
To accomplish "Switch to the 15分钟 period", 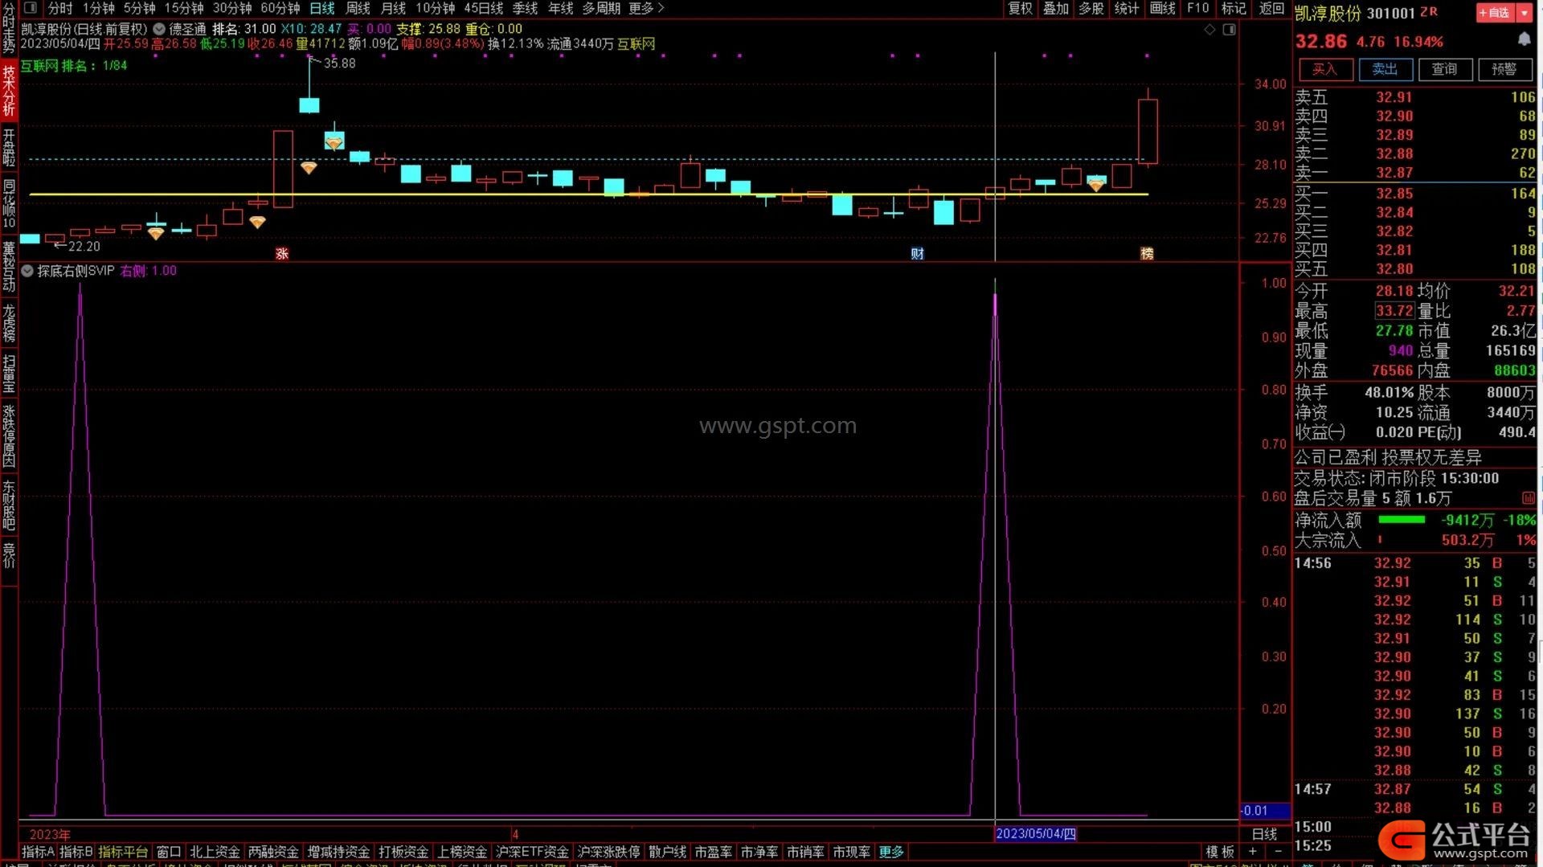I will (x=184, y=8).
